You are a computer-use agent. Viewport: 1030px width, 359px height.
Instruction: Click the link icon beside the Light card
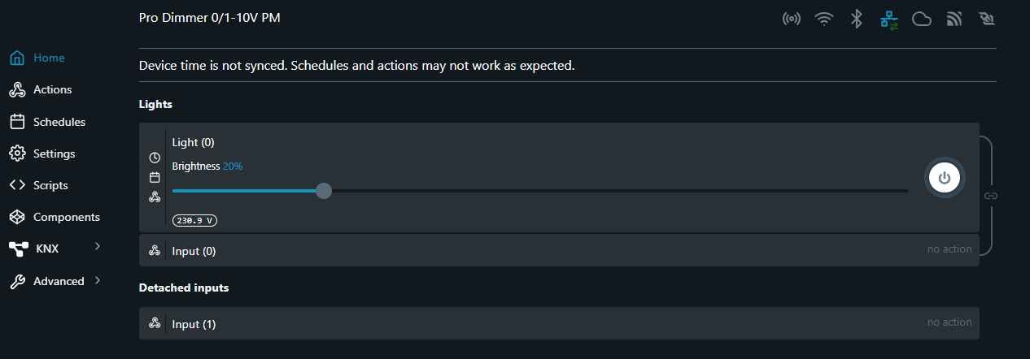(990, 196)
